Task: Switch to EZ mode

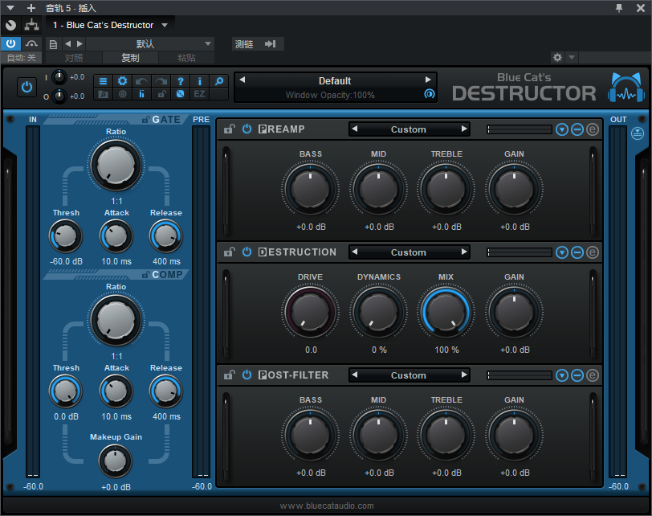Action: (200, 94)
